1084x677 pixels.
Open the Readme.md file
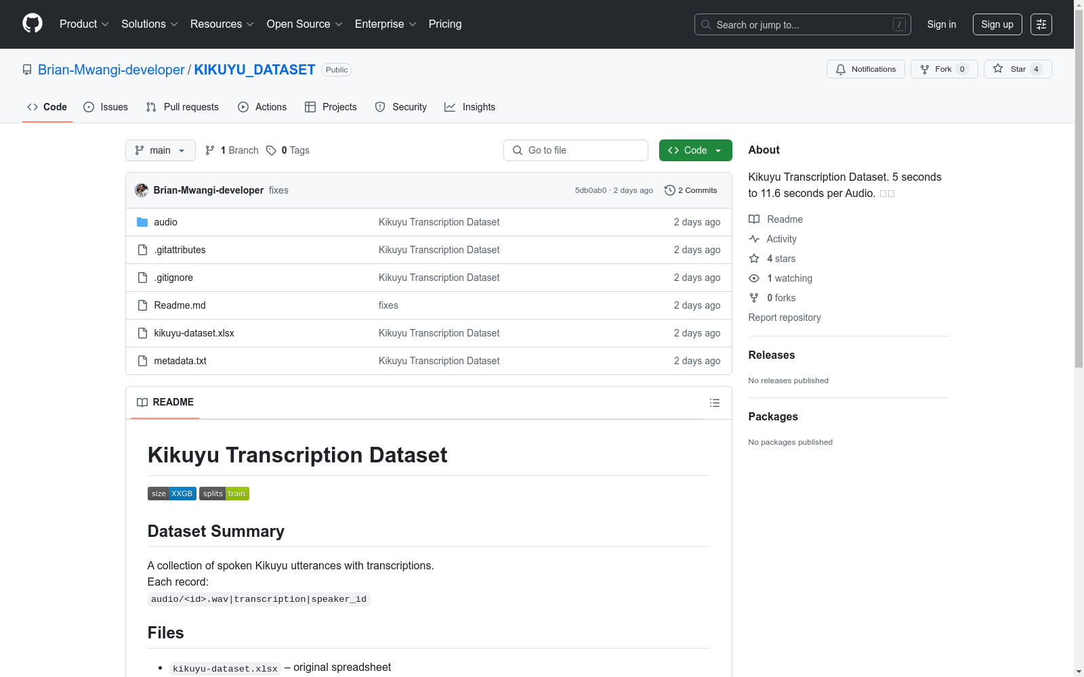[x=180, y=305]
